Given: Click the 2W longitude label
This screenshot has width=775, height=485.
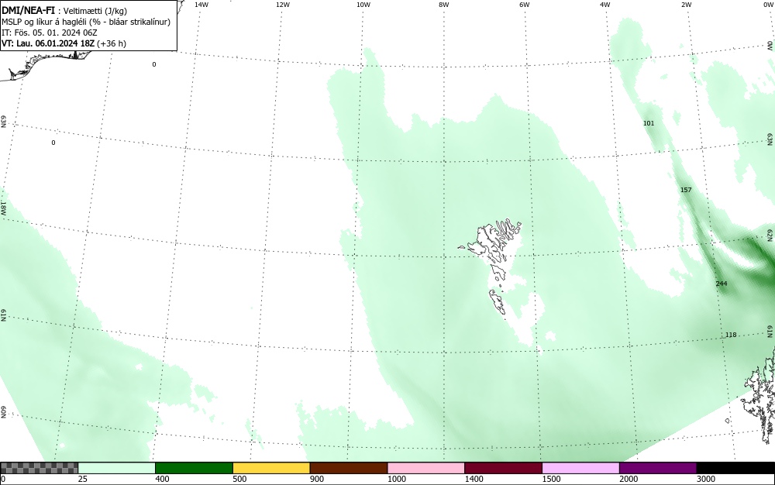Looking at the screenshot, I should (x=686, y=5).
